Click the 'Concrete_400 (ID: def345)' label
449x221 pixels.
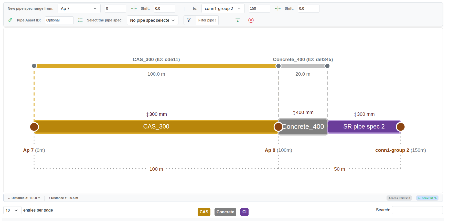[303, 60]
